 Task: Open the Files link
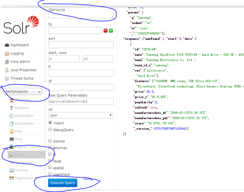(x=18, y=131)
